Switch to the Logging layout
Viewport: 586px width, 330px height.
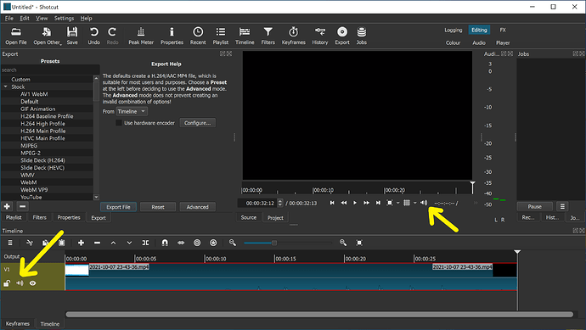[x=453, y=30]
